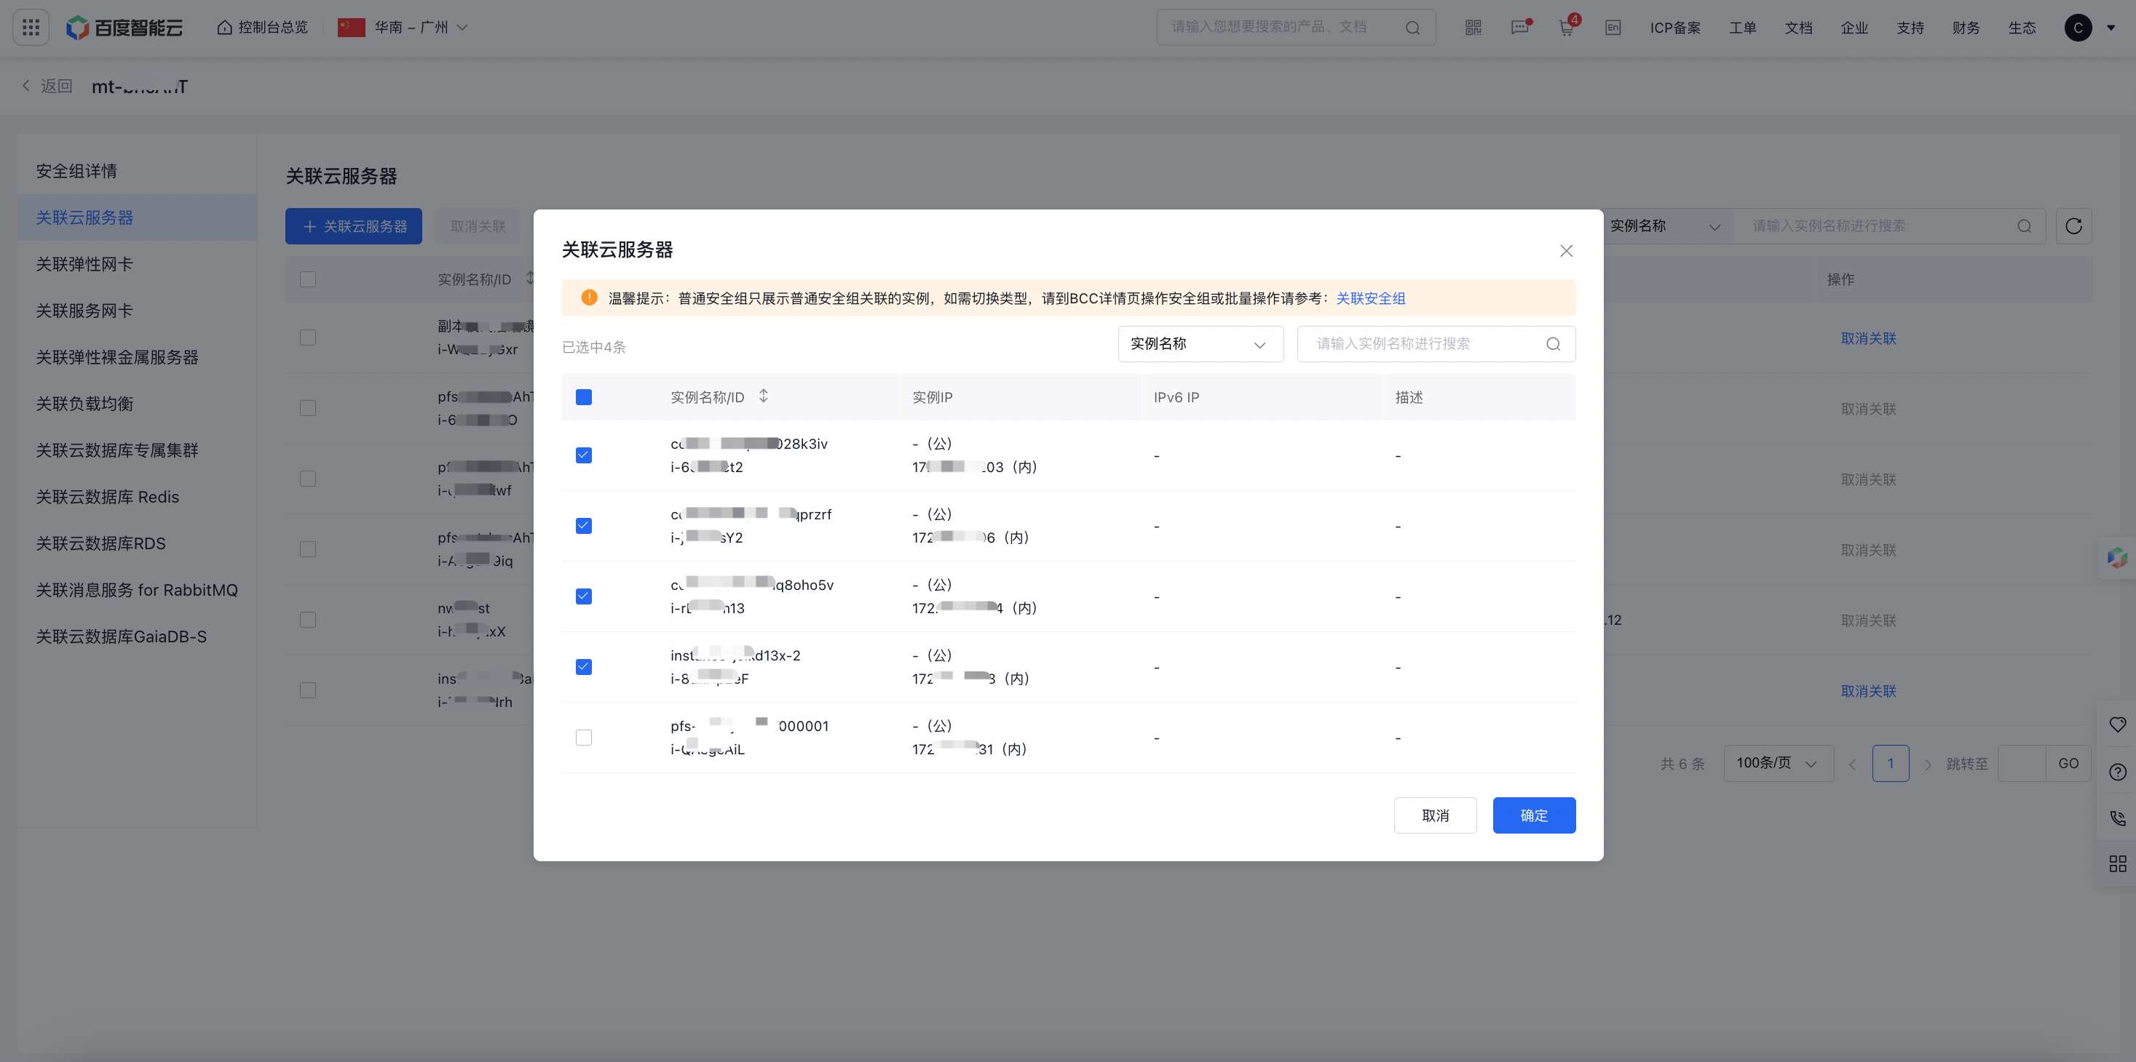
Task: Open the favorites heart icon on right sidebar
Action: point(2118,724)
